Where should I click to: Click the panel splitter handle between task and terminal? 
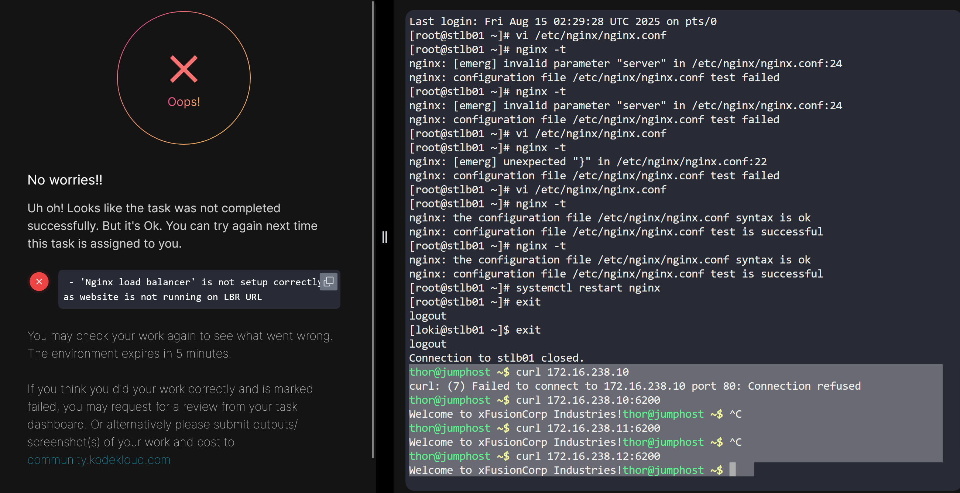385,237
